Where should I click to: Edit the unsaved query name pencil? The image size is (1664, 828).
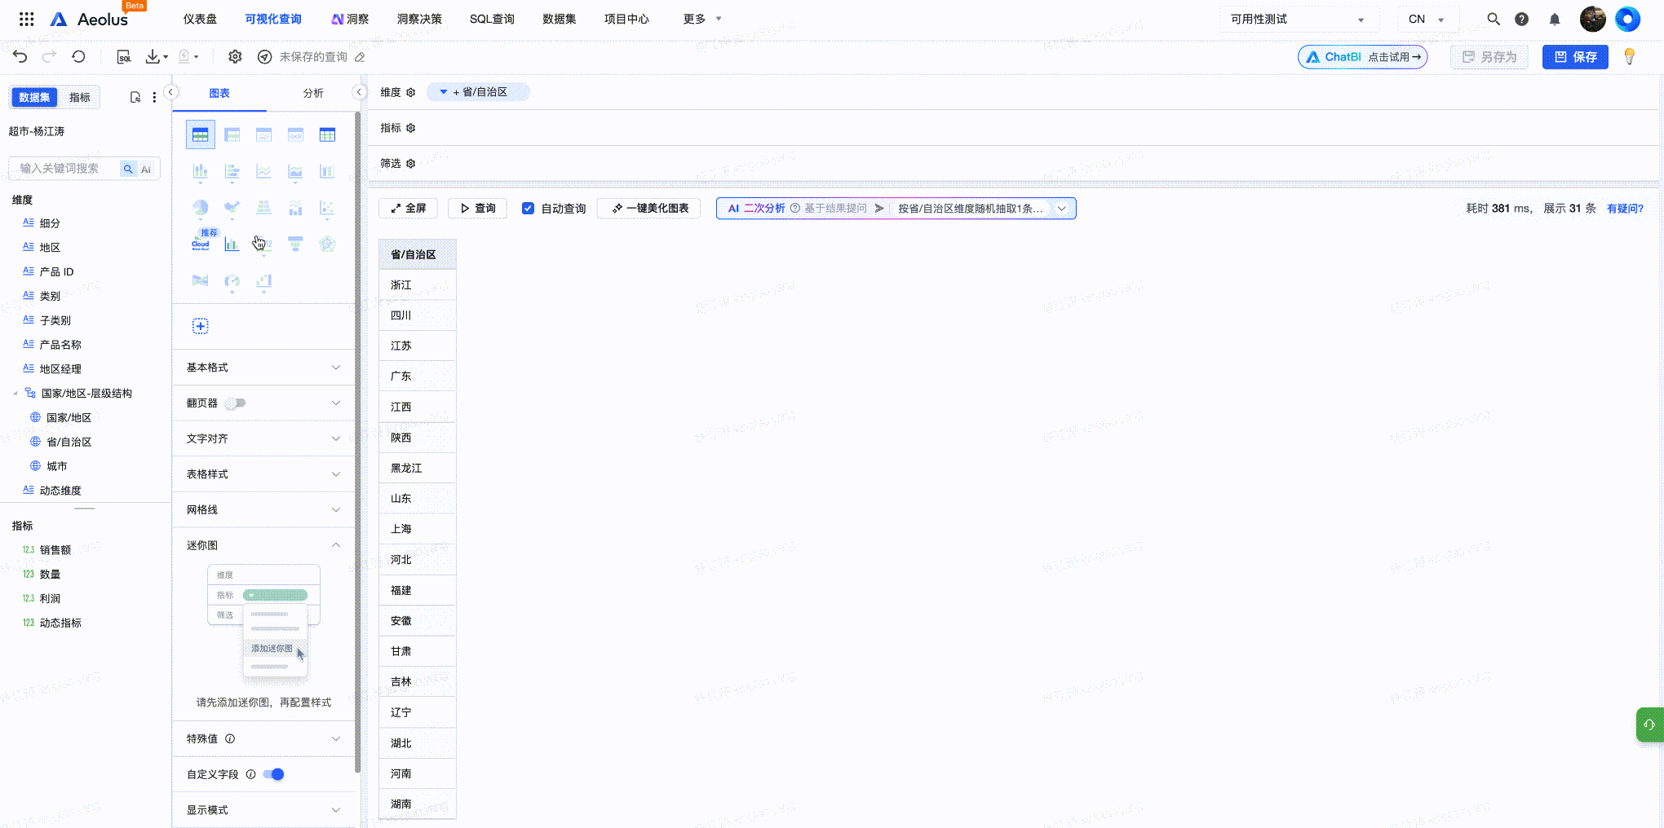click(x=360, y=57)
